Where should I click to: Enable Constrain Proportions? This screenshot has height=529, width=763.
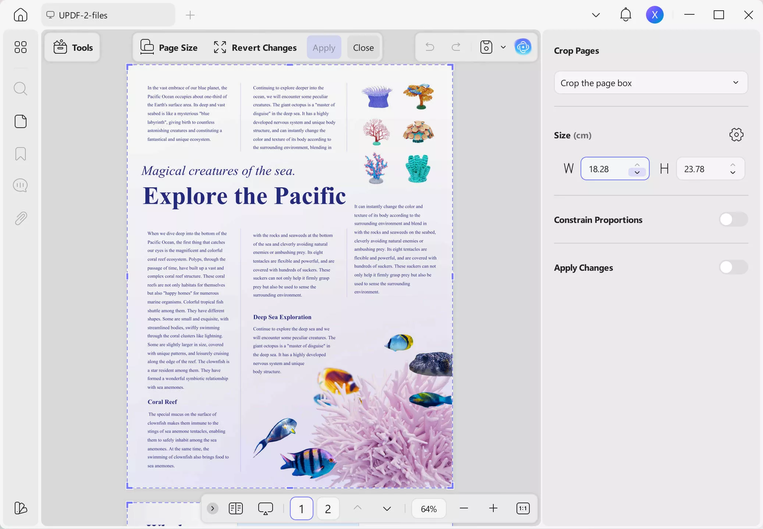733,219
